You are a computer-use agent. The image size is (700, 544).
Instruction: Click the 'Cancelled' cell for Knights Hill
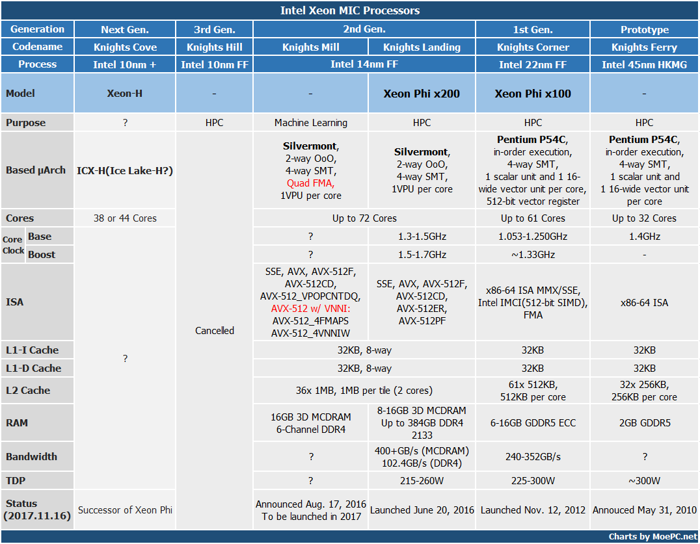pyautogui.click(x=214, y=330)
